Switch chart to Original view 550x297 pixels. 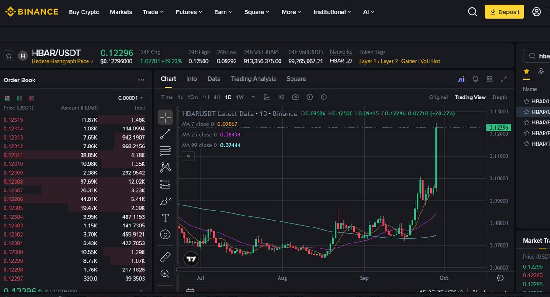point(439,97)
